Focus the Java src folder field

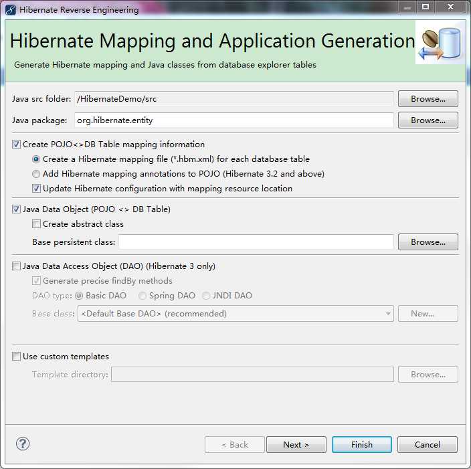[234, 99]
